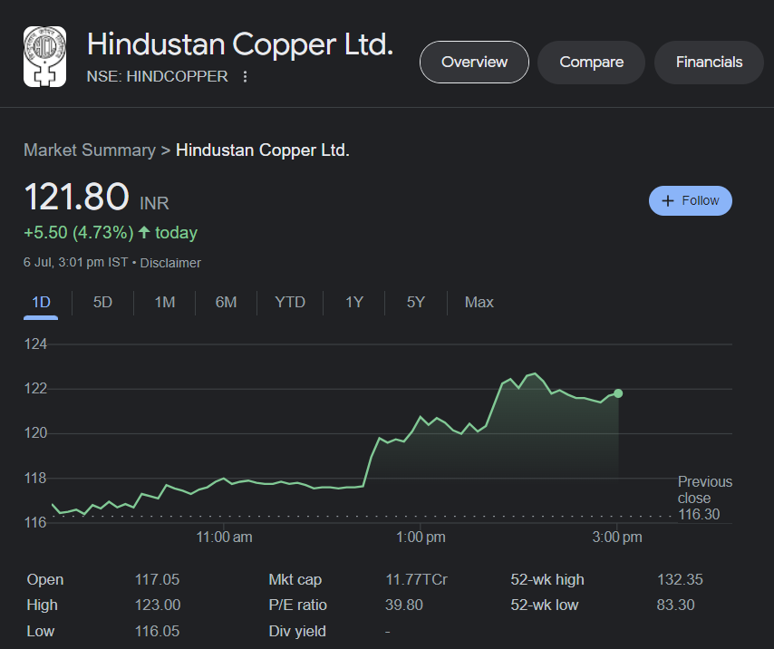Click the NSE: HINDCOPPER ticker text

157,76
